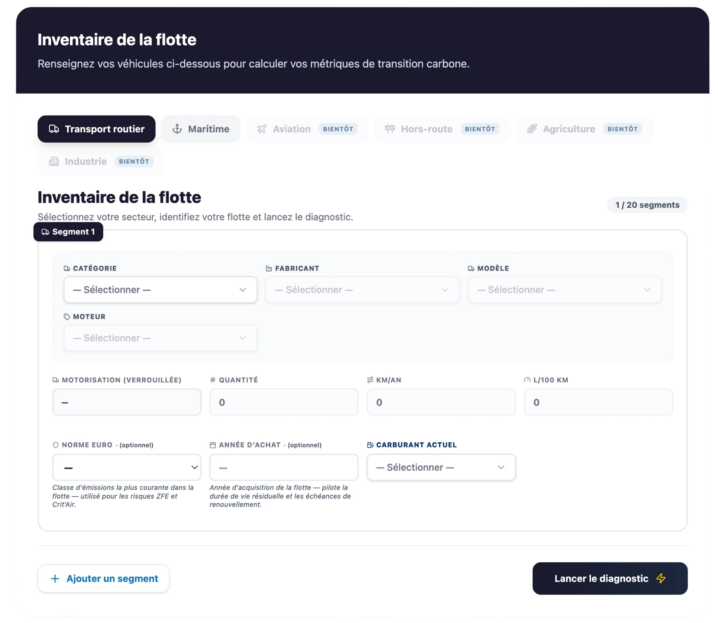Click the Année d'achat calendar icon

(212, 445)
